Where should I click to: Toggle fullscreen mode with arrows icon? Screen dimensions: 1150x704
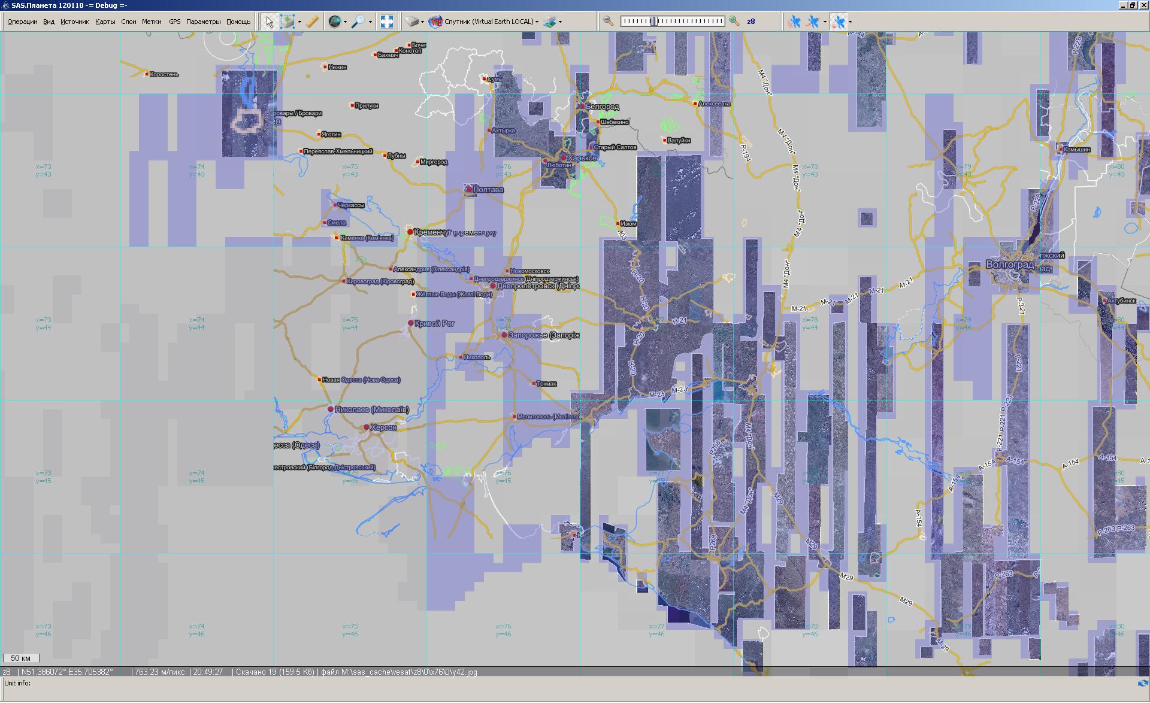click(x=387, y=22)
